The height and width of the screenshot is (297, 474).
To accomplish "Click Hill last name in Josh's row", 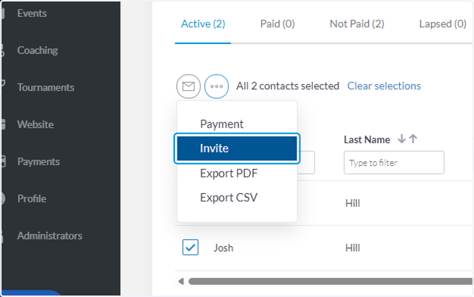I will (x=353, y=248).
